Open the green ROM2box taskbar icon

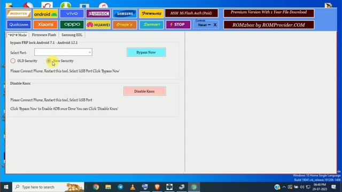pyautogui.click(x=194, y=187)
